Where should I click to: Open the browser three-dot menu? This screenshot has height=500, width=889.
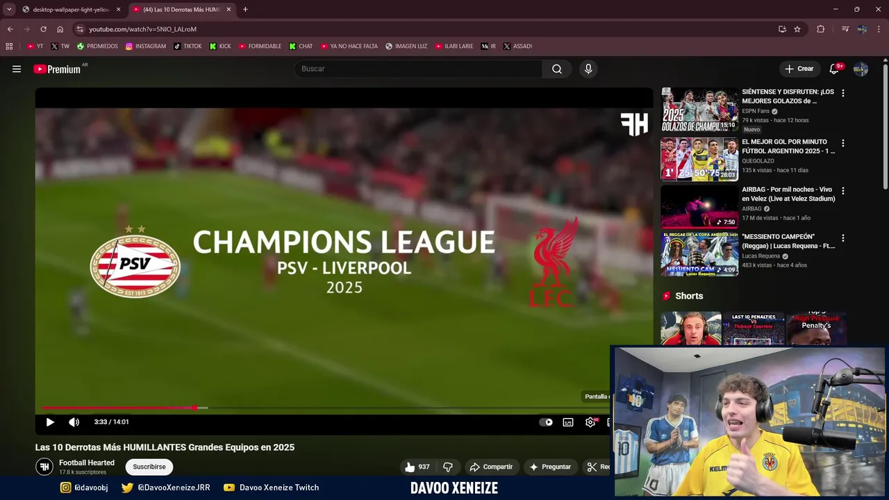coord(879,29)
